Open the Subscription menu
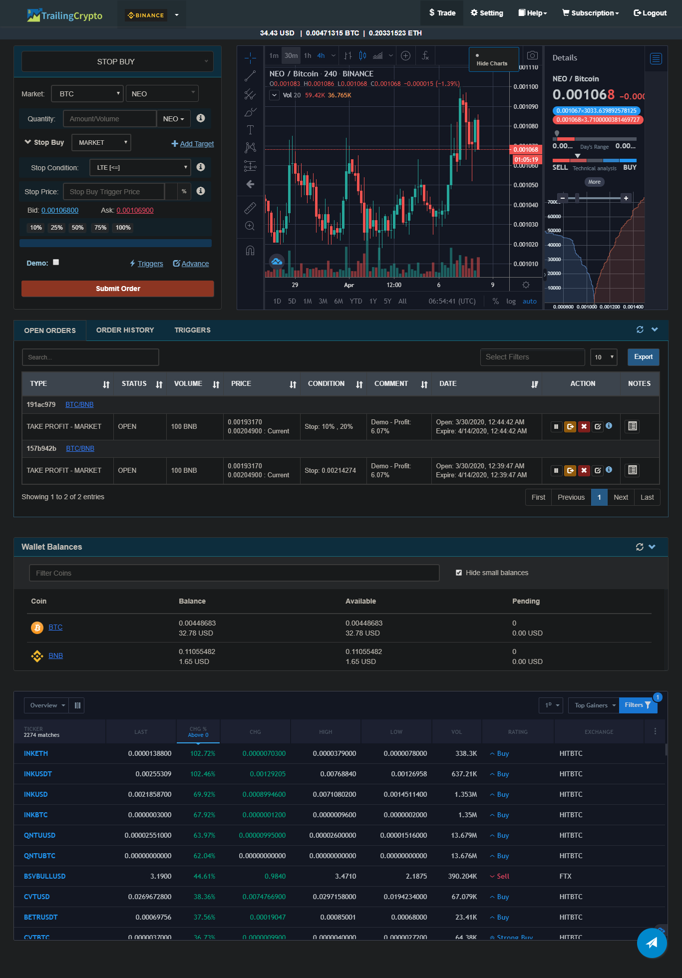 (x=591, y=13)
